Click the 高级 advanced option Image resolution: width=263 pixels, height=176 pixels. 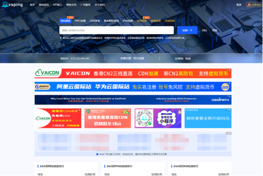point(214,30)
